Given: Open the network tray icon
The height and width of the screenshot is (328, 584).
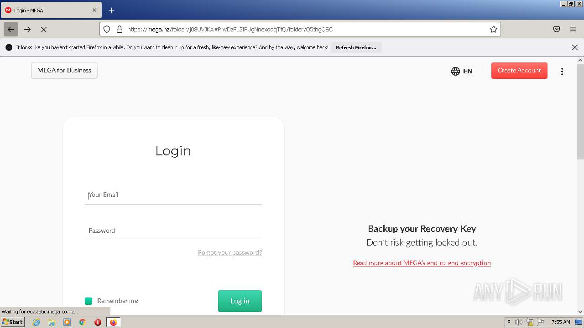Looking at the screenshot, I should point(530,322).
